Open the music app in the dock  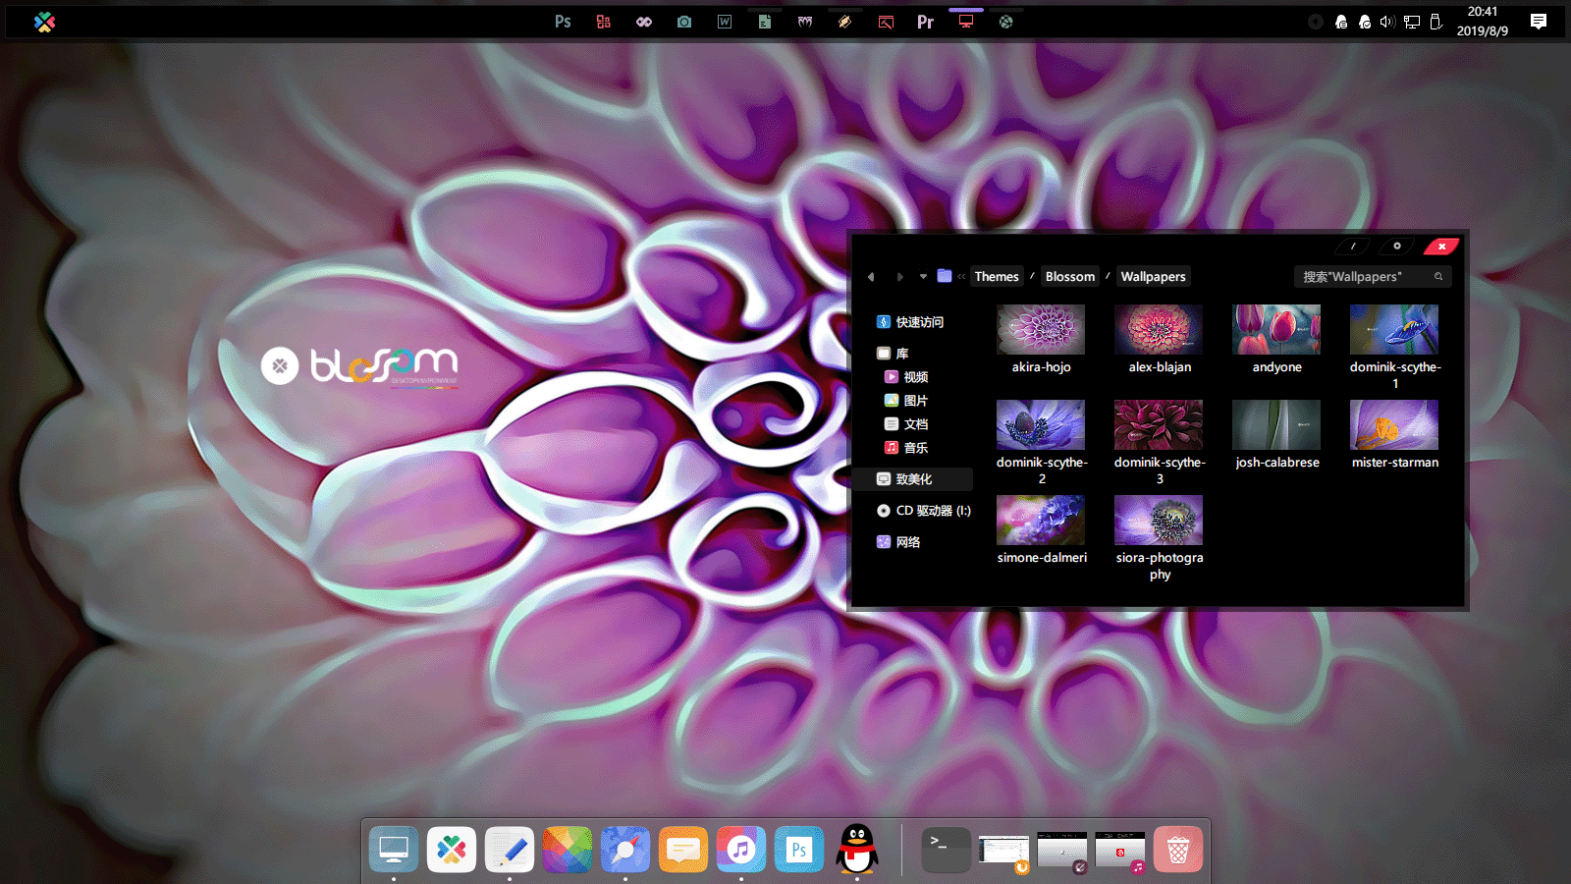pos(741,850)
